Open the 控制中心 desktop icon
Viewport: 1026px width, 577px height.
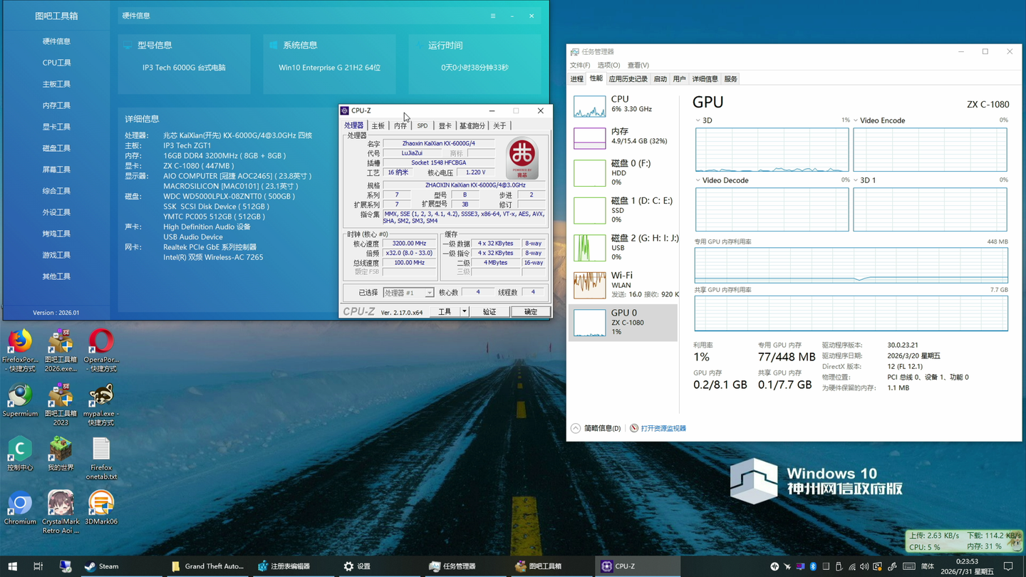click(x=20, y=454)
